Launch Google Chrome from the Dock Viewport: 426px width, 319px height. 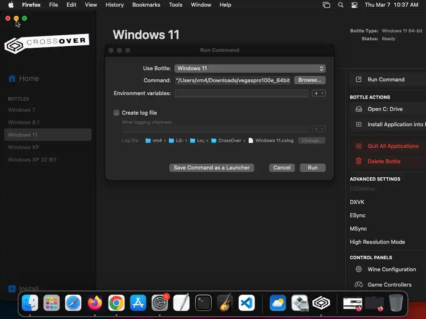point(116,303)
